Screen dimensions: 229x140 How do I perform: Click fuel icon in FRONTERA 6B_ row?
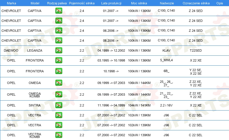coord(59,71)
